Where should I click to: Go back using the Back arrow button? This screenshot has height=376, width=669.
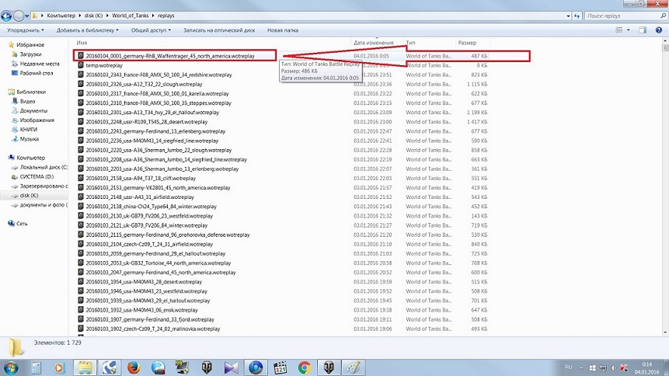[6, 16]
